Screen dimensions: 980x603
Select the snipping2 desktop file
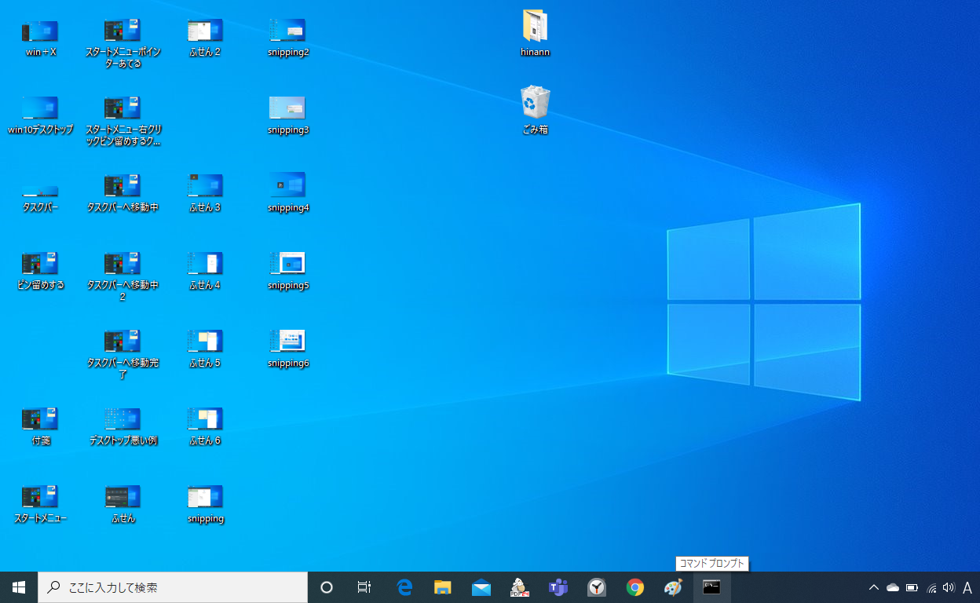288,38
